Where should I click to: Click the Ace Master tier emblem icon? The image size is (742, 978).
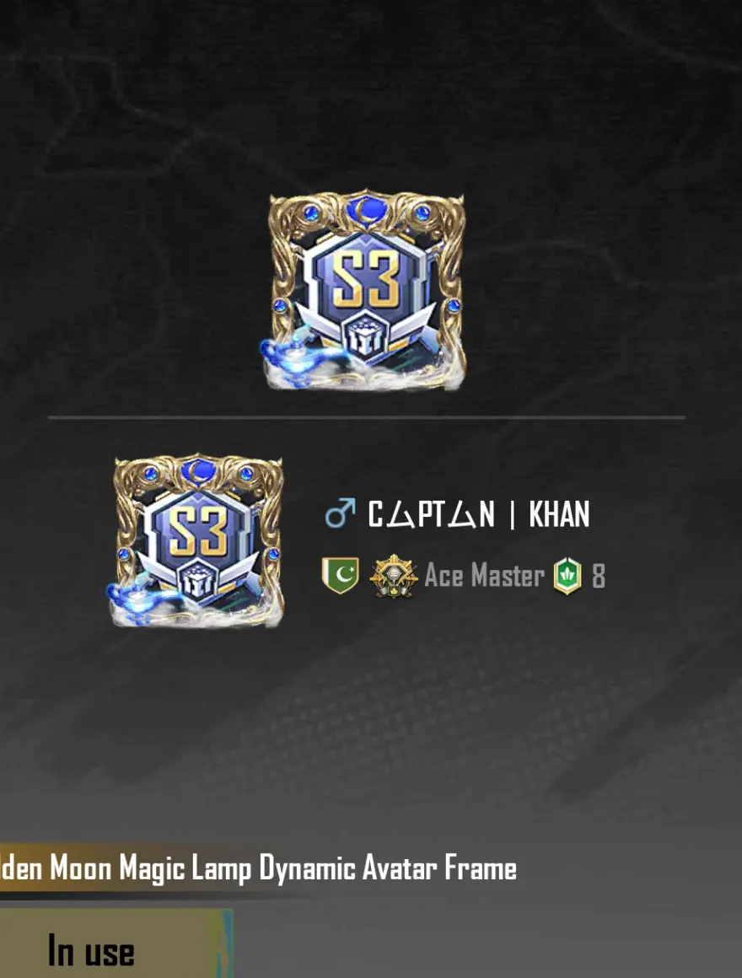(393, 576)
